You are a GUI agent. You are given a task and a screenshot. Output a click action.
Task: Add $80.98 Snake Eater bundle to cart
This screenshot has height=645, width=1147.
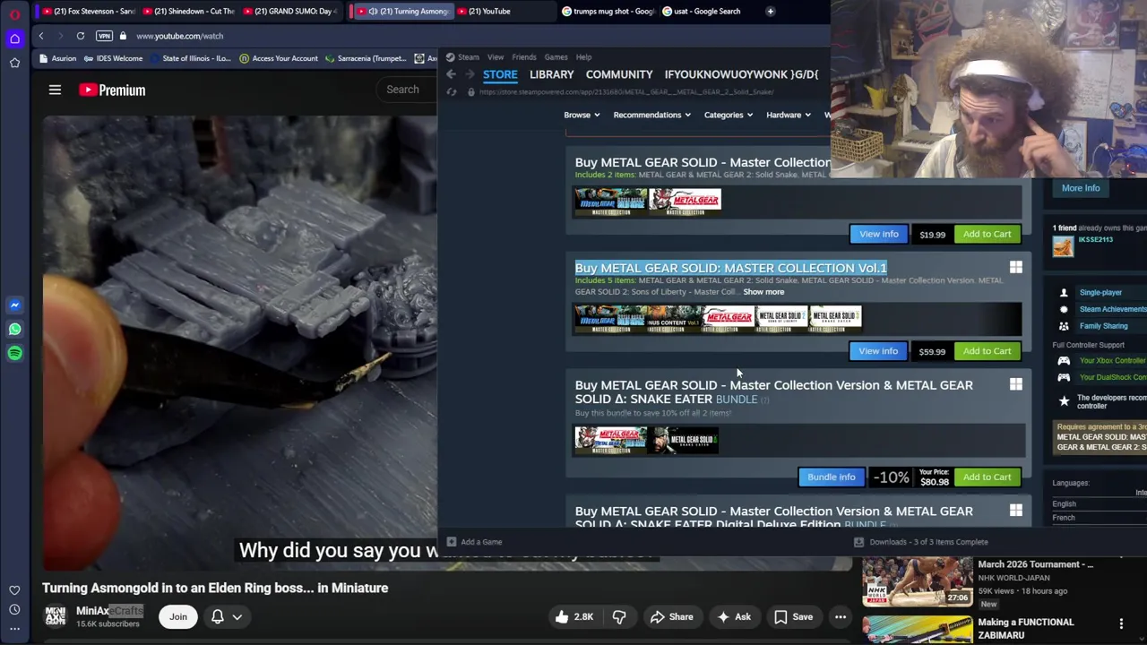pyautogui.click(x=987, y=477)
